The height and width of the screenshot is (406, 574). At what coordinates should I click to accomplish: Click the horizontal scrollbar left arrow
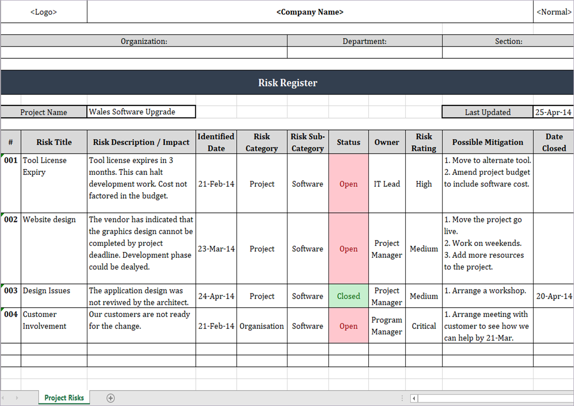pyautogui.click(x=413, y=397)
